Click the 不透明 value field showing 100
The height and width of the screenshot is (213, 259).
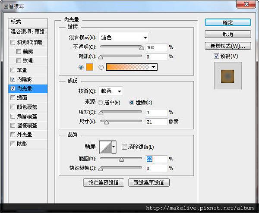coord(156,47)
